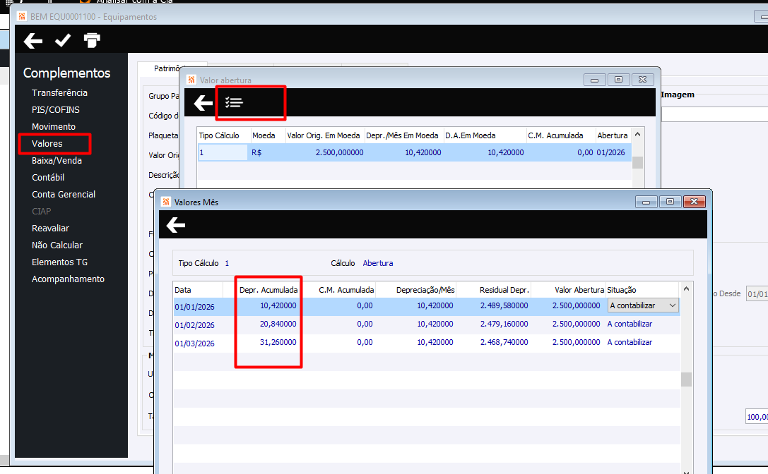The image size is (768, 474).
Task: Open the checklist icon in Valor abertura
Action: tap(234, 103)
